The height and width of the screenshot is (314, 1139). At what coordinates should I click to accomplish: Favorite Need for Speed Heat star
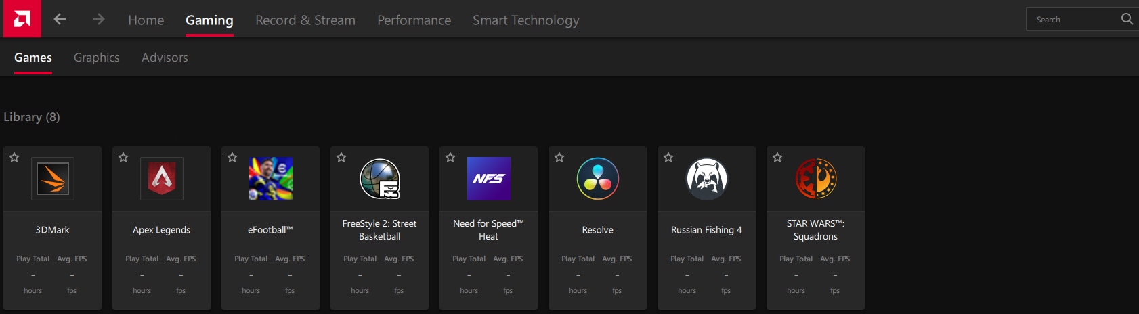coord(450,157)
